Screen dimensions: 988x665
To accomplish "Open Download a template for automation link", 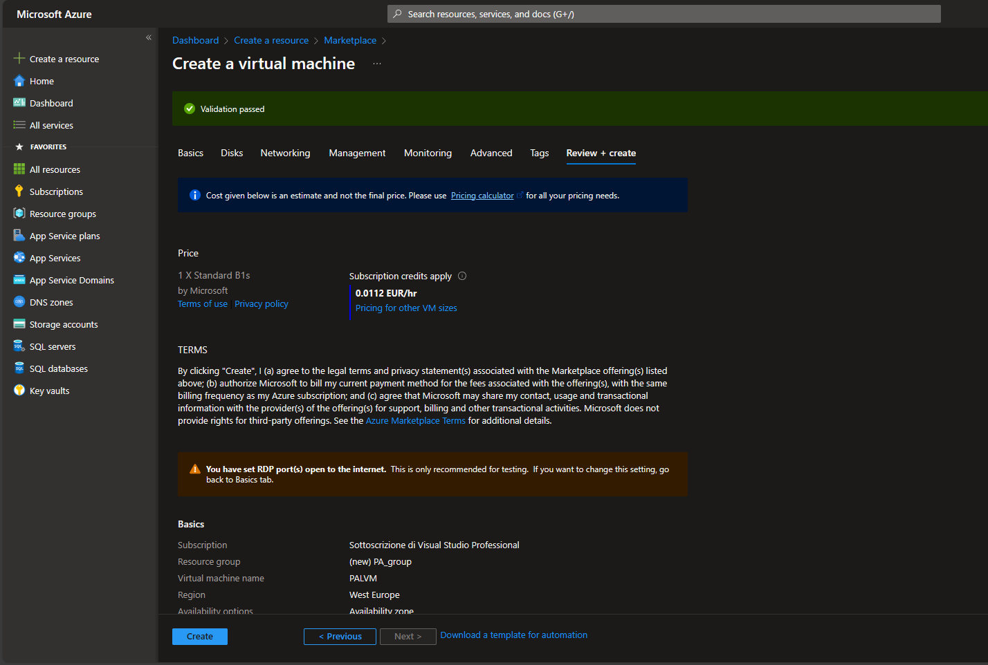I will pyautogui.click(x=514, y=635).
